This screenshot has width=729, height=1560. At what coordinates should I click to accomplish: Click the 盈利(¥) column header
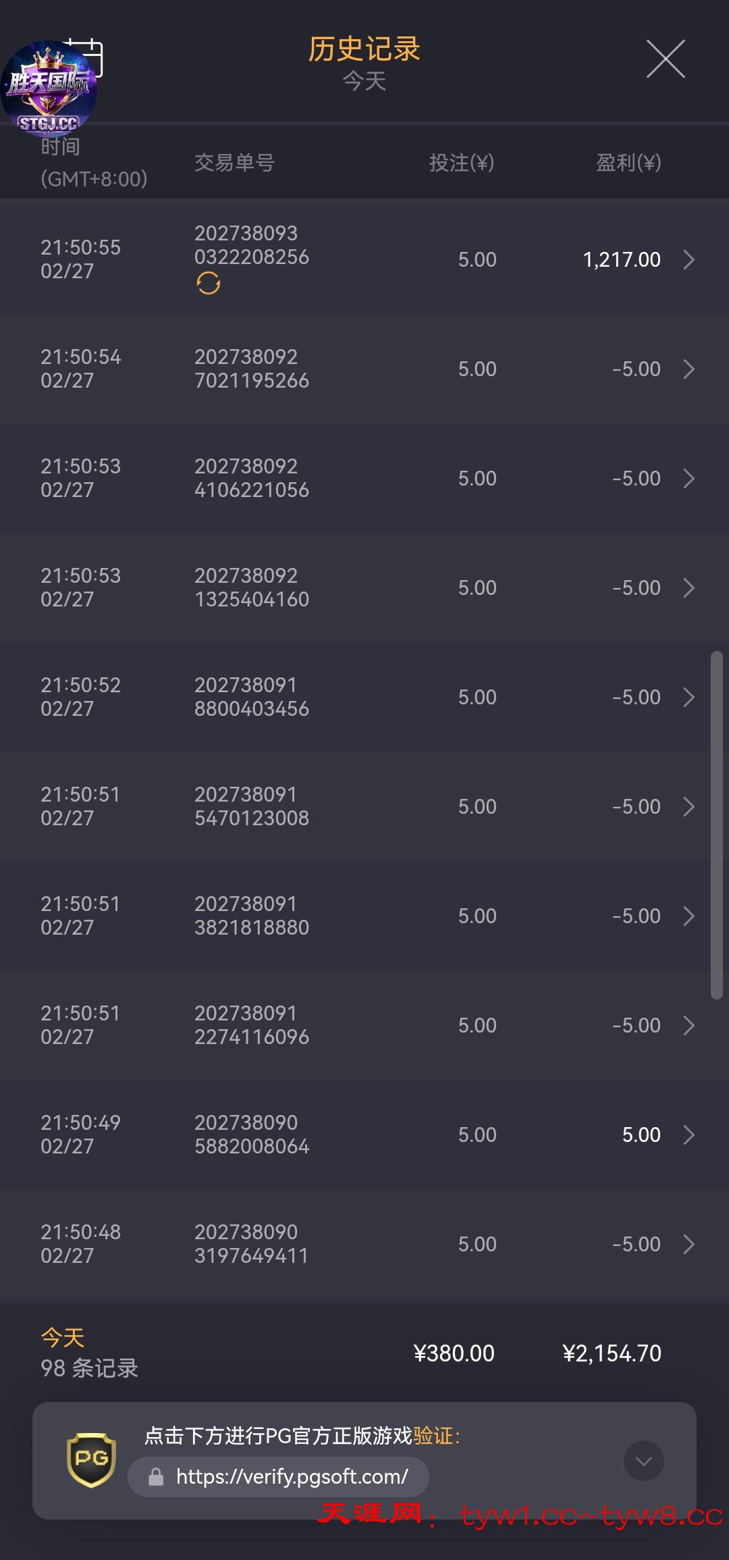point(628,163)
